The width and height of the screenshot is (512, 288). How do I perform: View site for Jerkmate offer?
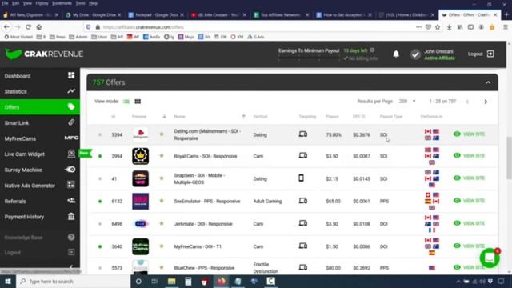click(x=469, y=223)
